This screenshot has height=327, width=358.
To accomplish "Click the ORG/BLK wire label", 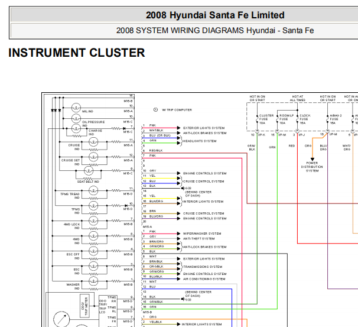I will pyautogui.click(x=156, y=267).
